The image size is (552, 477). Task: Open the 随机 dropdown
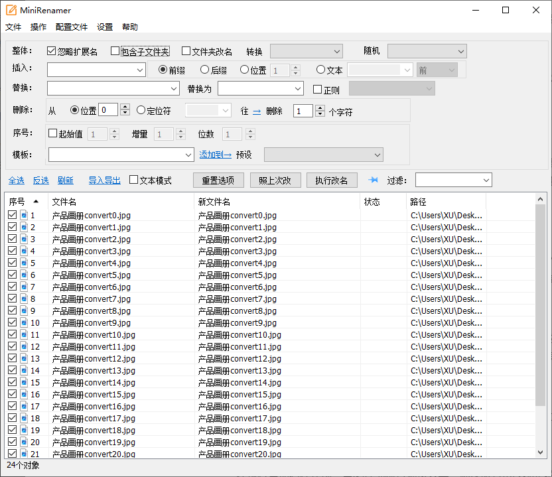pos(427,50)
